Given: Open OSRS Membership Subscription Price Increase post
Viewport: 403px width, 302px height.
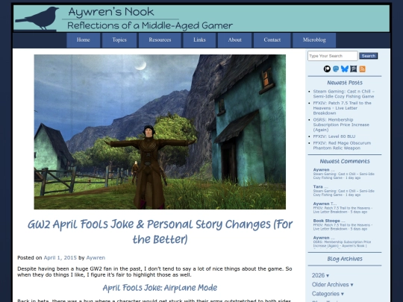Looking at the screenshot, I should click(x=341, y=125).
